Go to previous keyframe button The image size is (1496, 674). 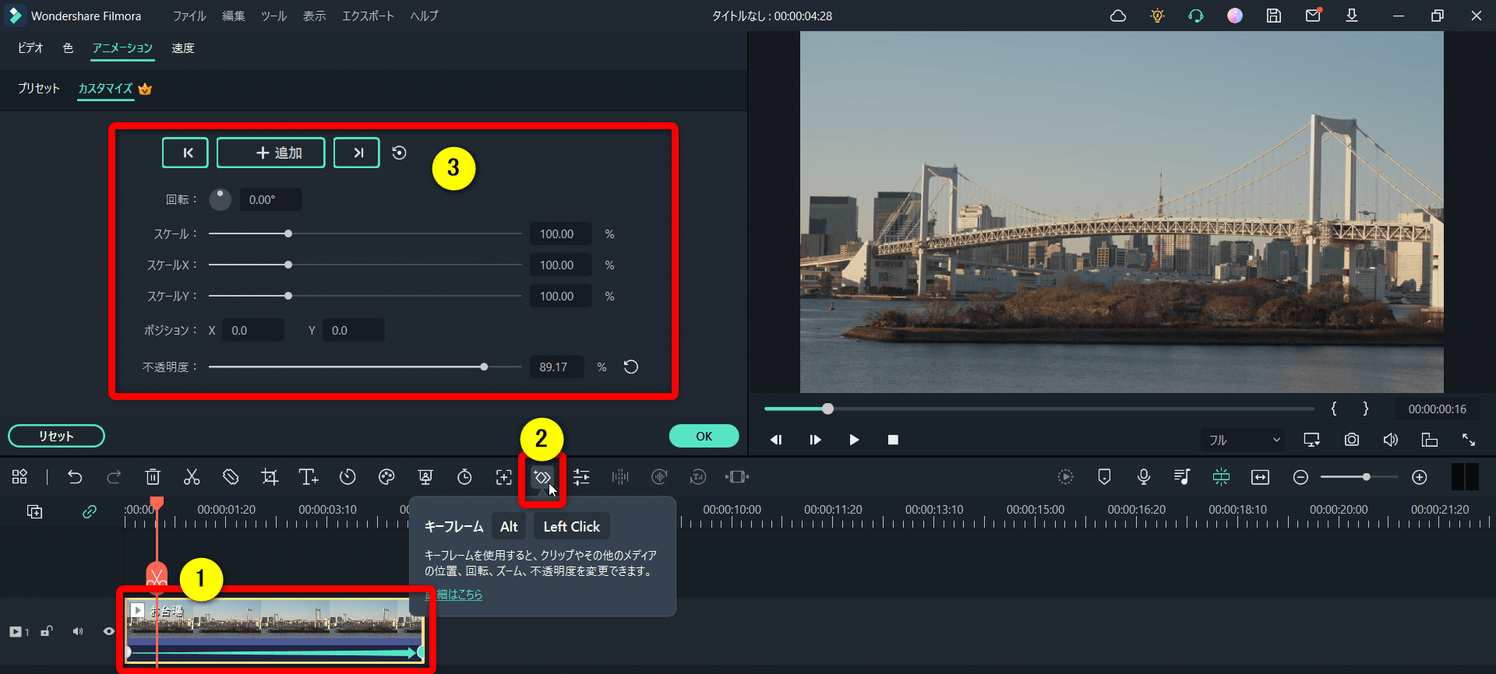(x=185, y=153)
